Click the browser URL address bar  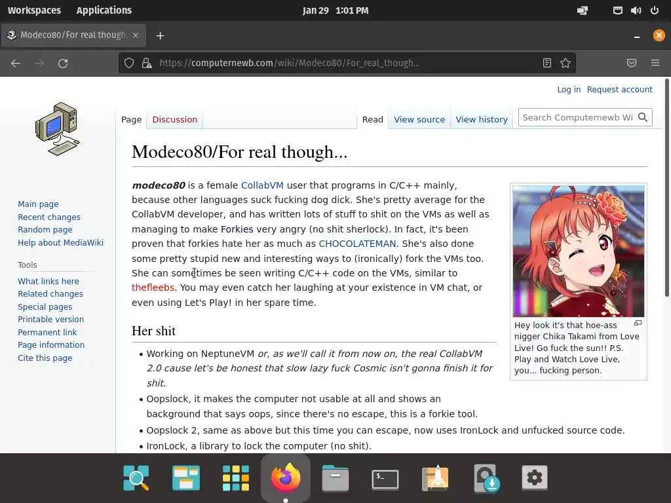point(347,64)
